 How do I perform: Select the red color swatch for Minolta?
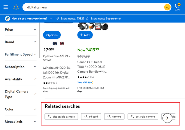(x=62, y=44)
